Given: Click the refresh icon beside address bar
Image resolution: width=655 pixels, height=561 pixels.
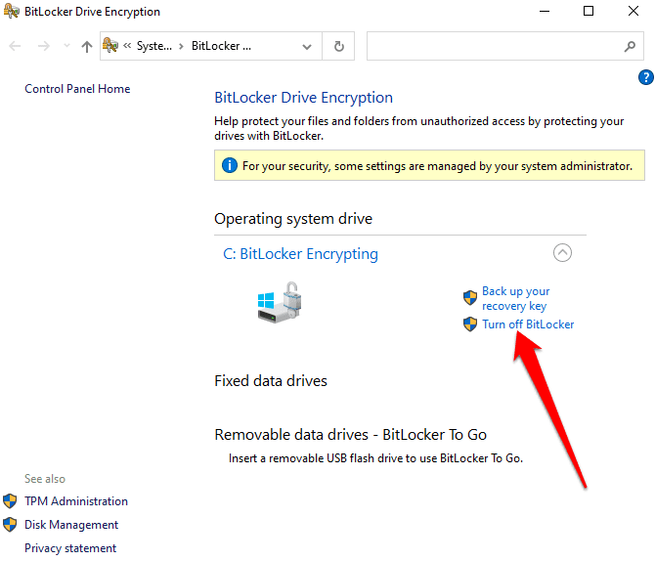Looking at the screenshot, I should pos(339,46).
